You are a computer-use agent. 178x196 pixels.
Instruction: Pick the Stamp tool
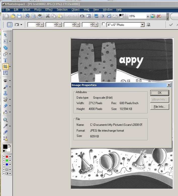pos(5,93)
